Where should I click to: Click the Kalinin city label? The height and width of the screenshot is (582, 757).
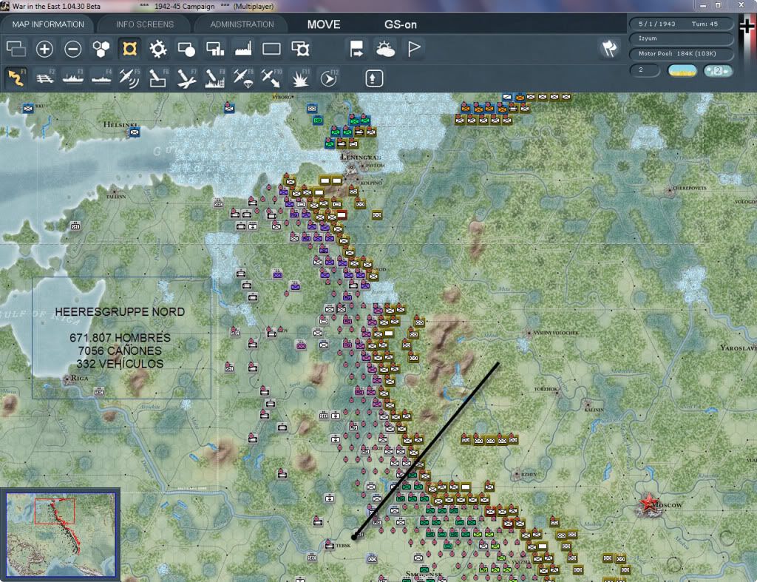pyautogui.click(x=594, y=410)
